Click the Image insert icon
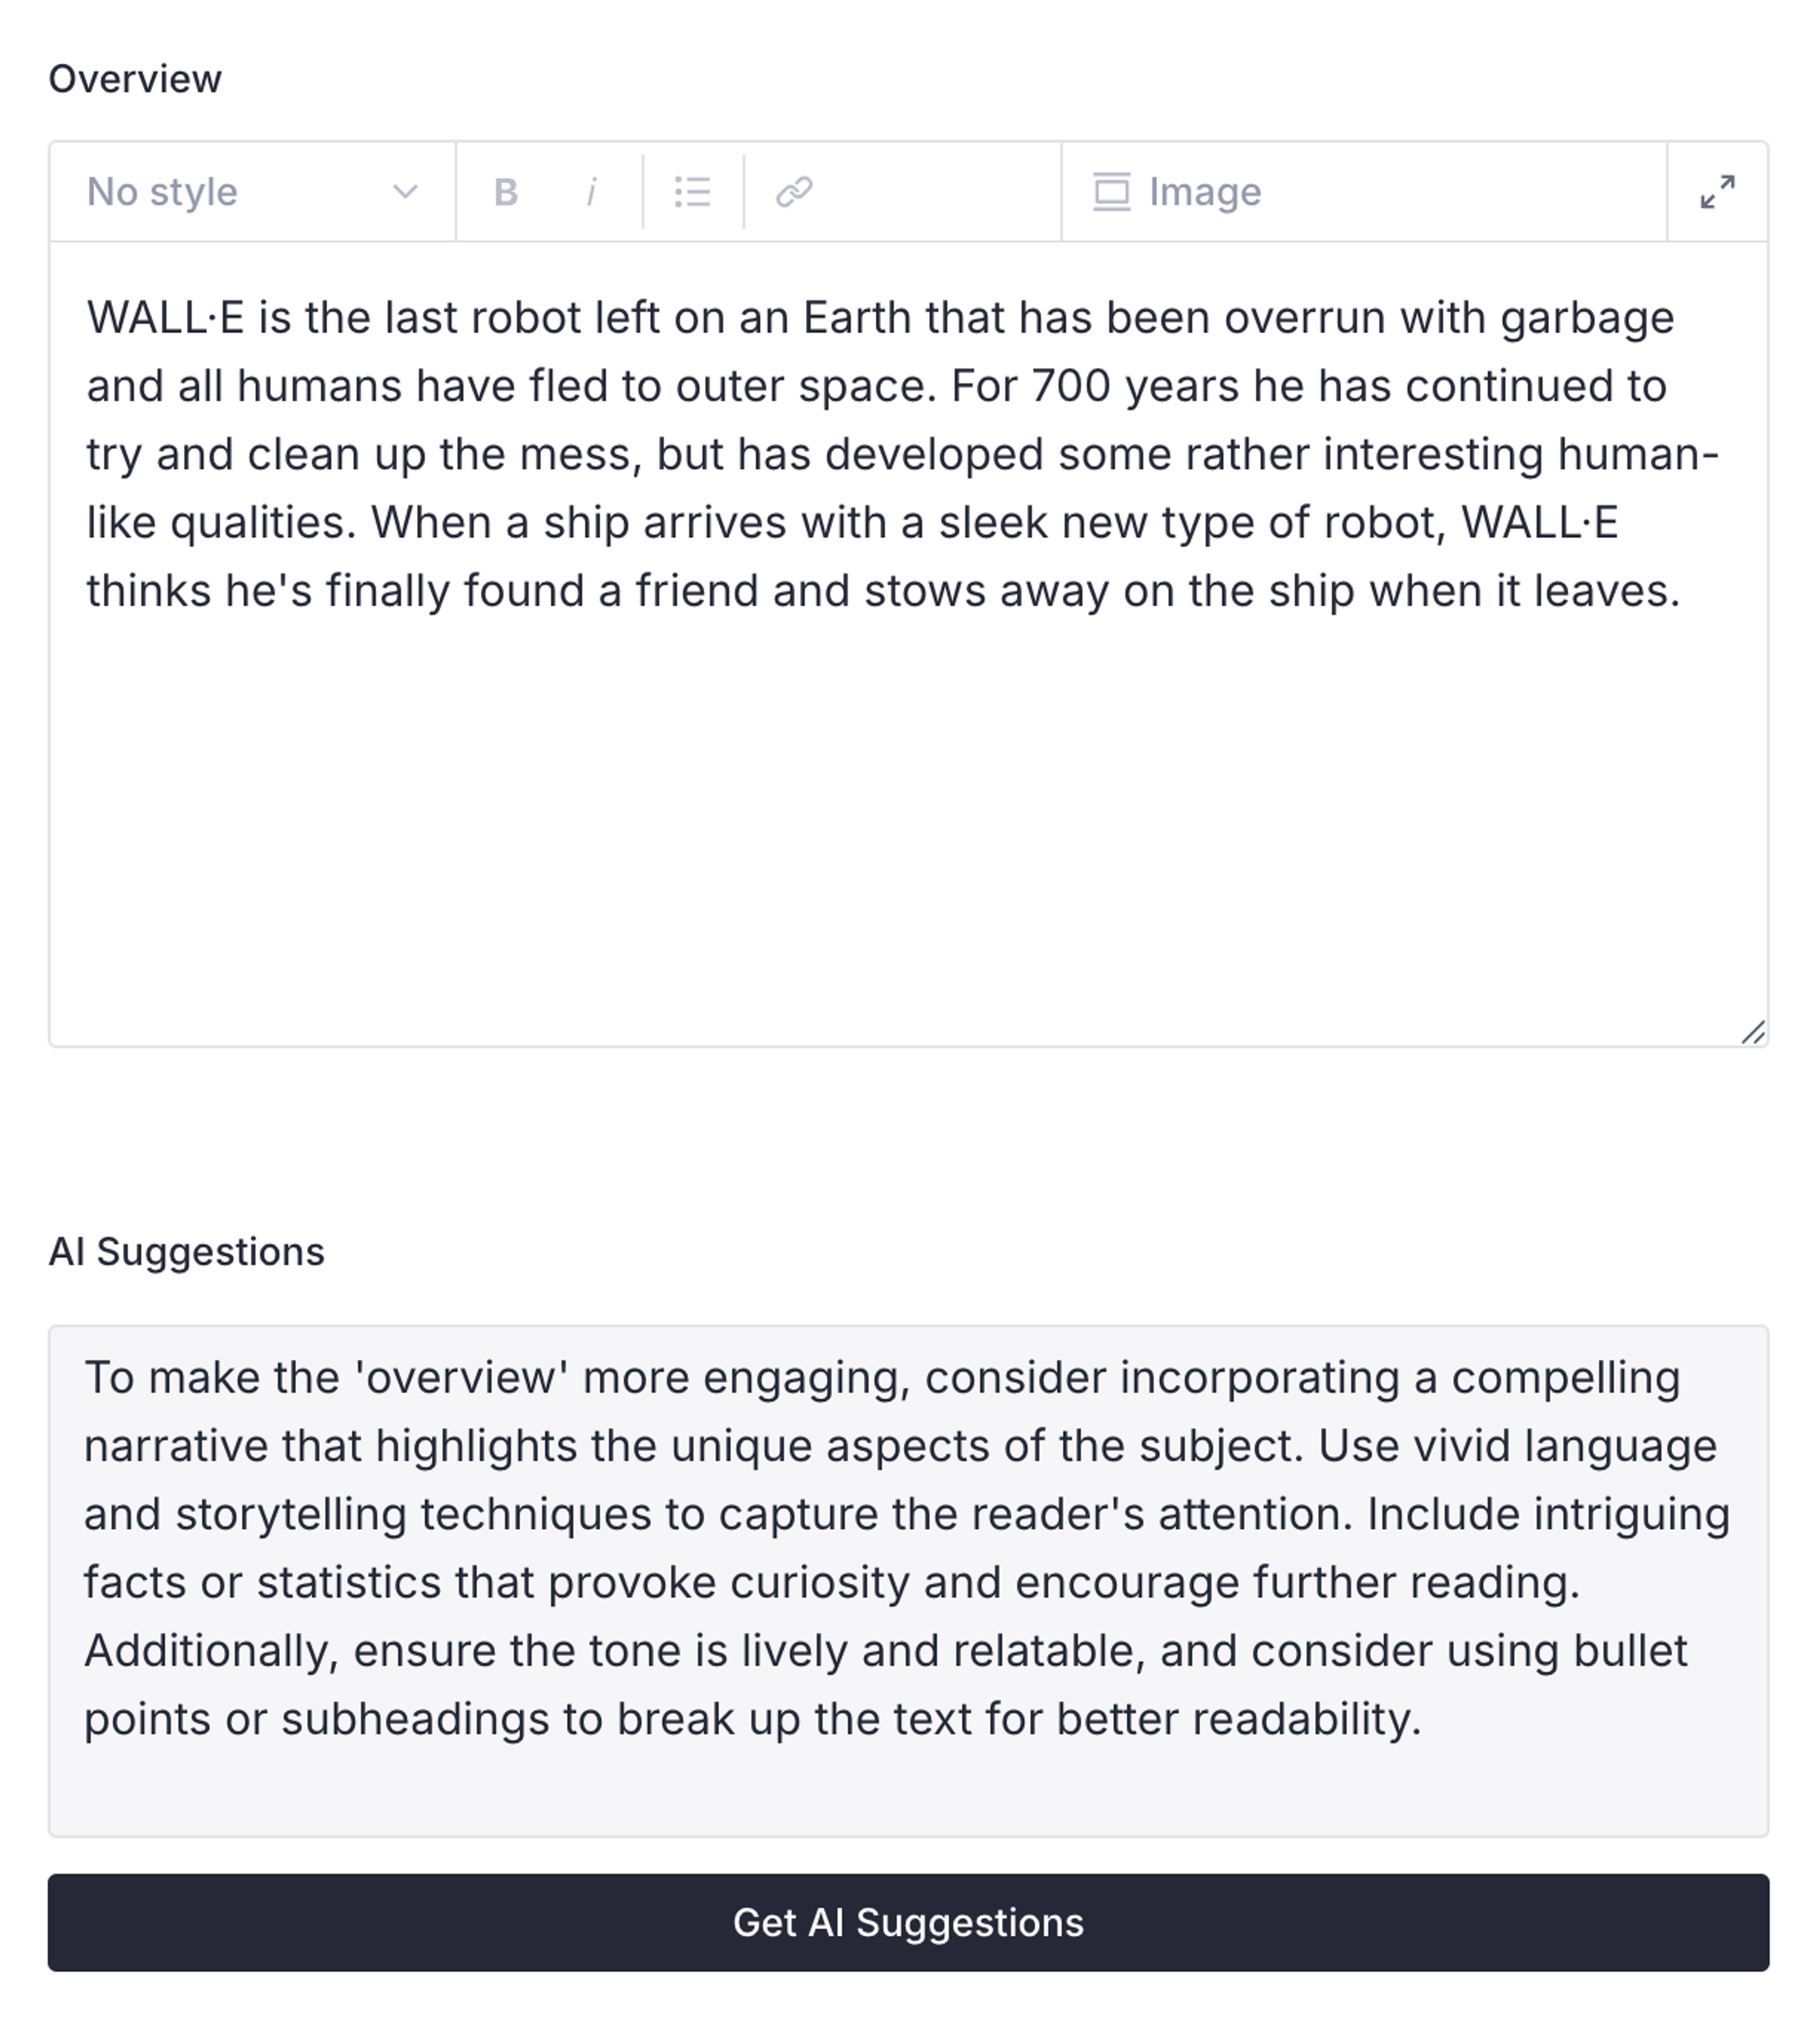Screen dimensions: 1820x2022 [x=1111, y=191]
